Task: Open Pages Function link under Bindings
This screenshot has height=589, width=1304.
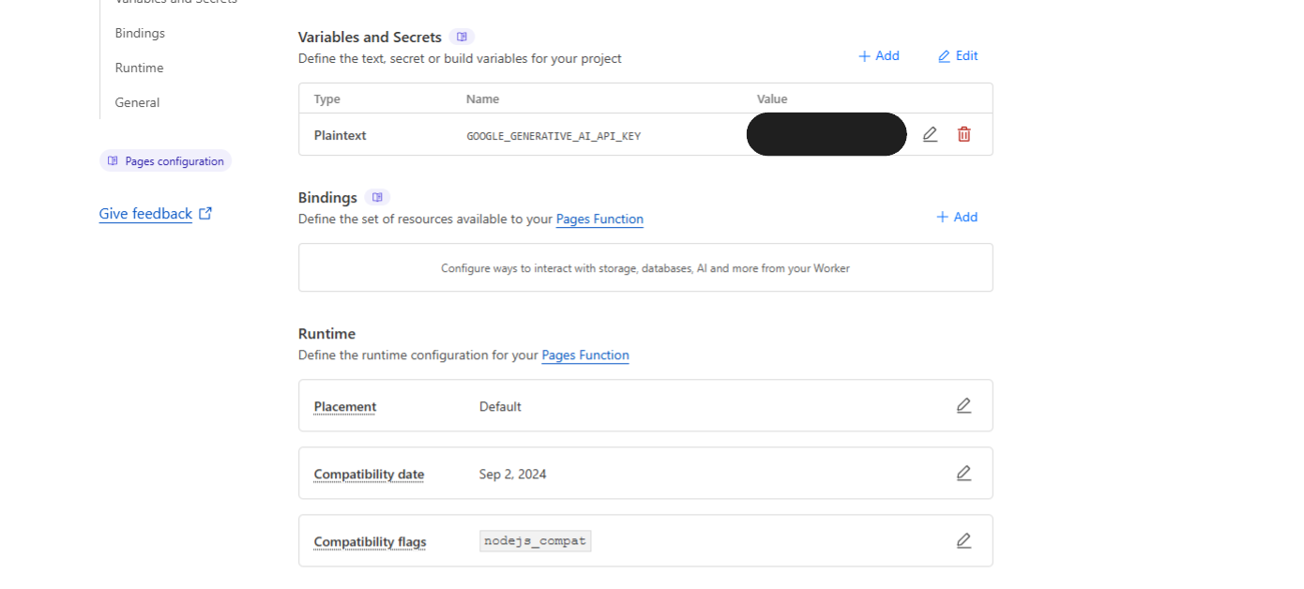Action: pos(599,219)
